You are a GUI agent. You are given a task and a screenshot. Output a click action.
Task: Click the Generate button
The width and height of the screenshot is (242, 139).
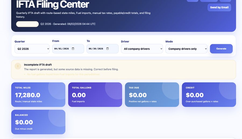[x=221, y=49]
